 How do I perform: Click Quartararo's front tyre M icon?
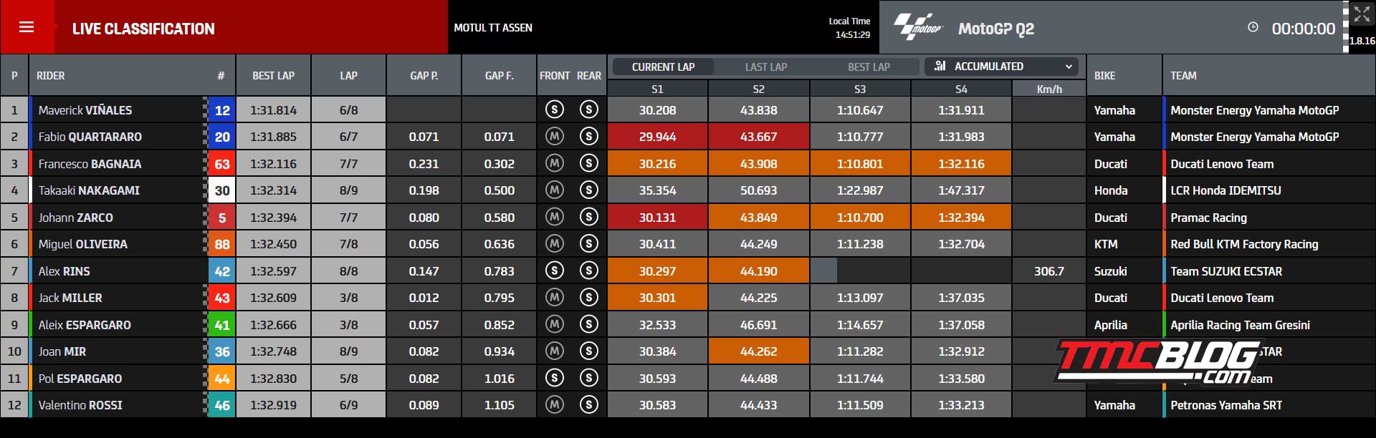tap(554, 137)
